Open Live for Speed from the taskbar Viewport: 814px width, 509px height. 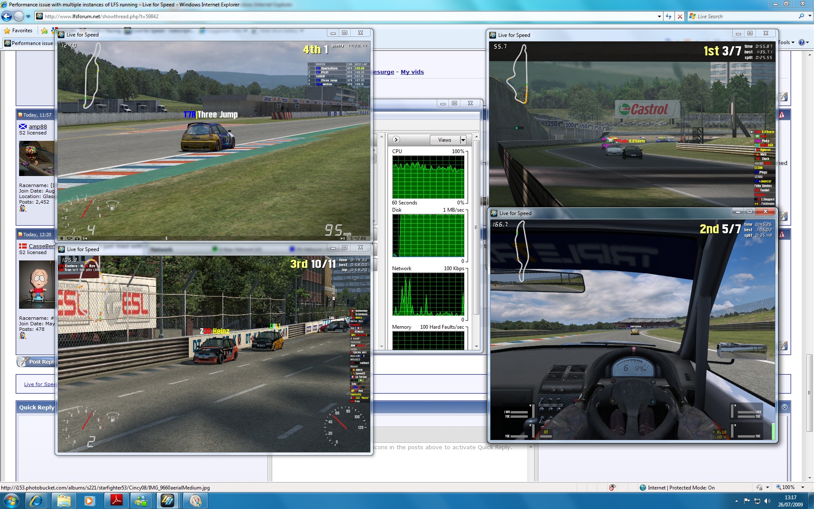(167, 501)
